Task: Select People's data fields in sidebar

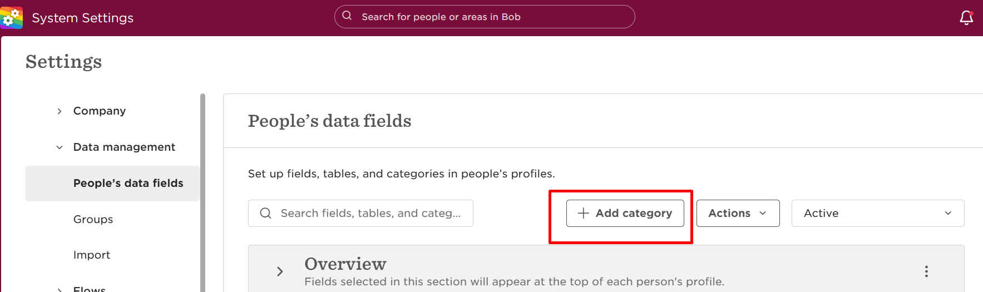Action: point(112,183)
